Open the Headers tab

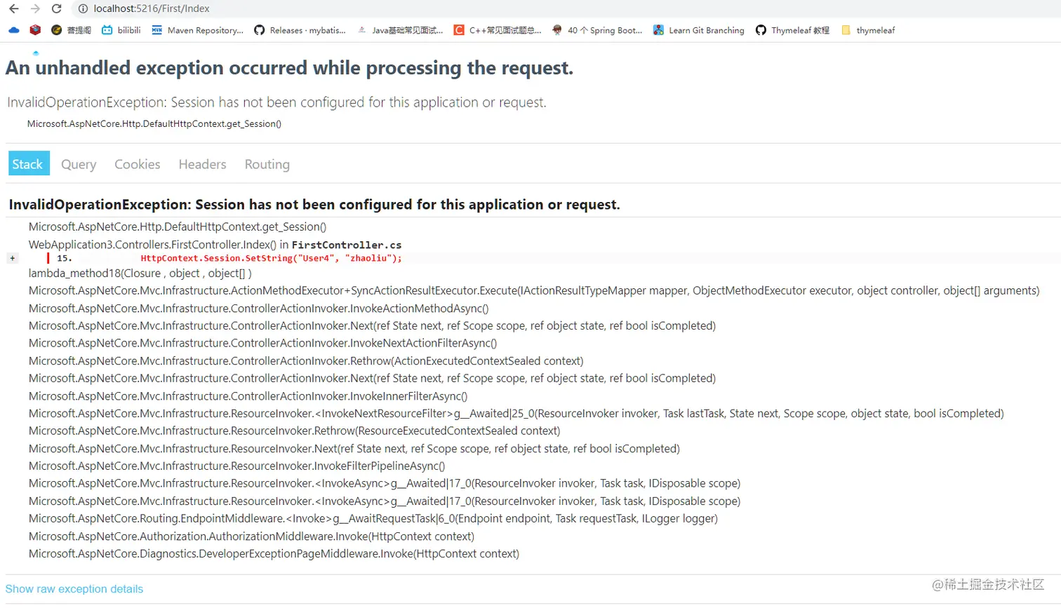[x=202, y=164]
